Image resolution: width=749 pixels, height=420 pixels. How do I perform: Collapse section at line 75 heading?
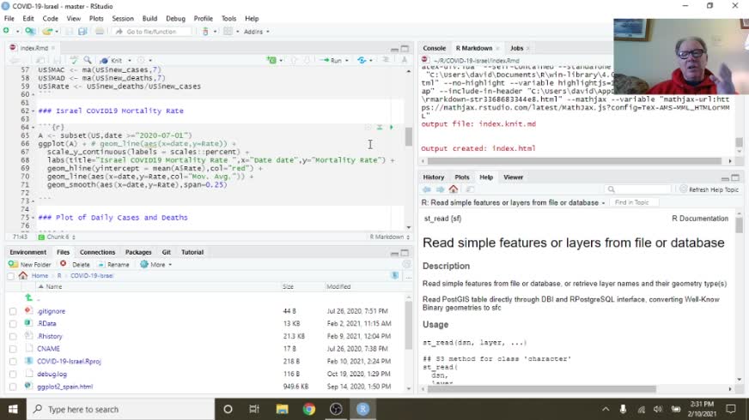33,218
